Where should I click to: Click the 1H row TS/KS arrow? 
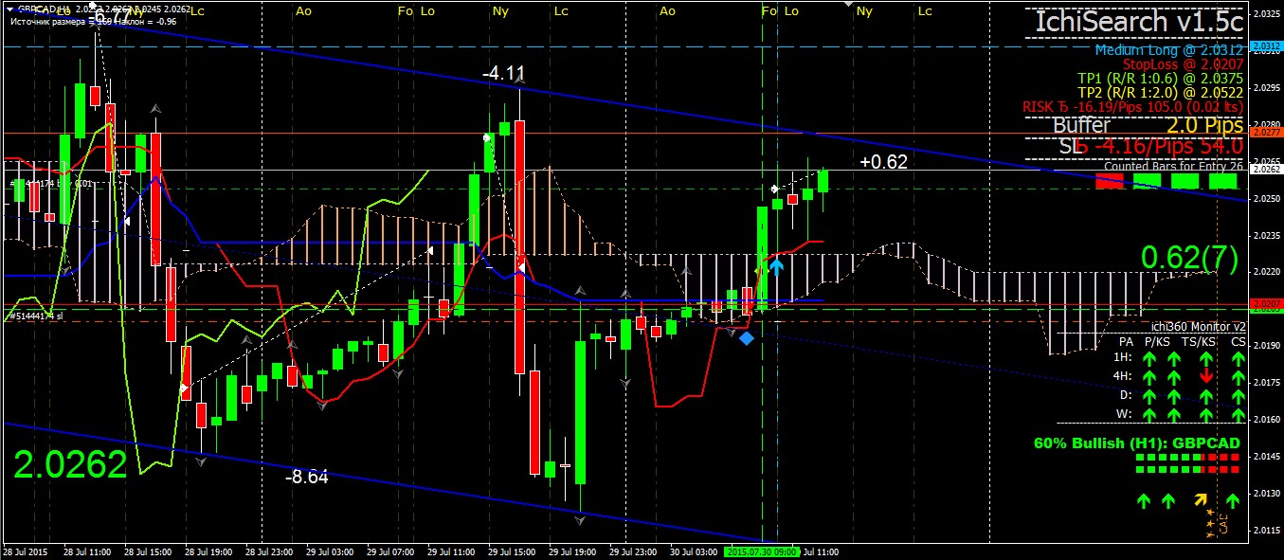pos(1206,358)
